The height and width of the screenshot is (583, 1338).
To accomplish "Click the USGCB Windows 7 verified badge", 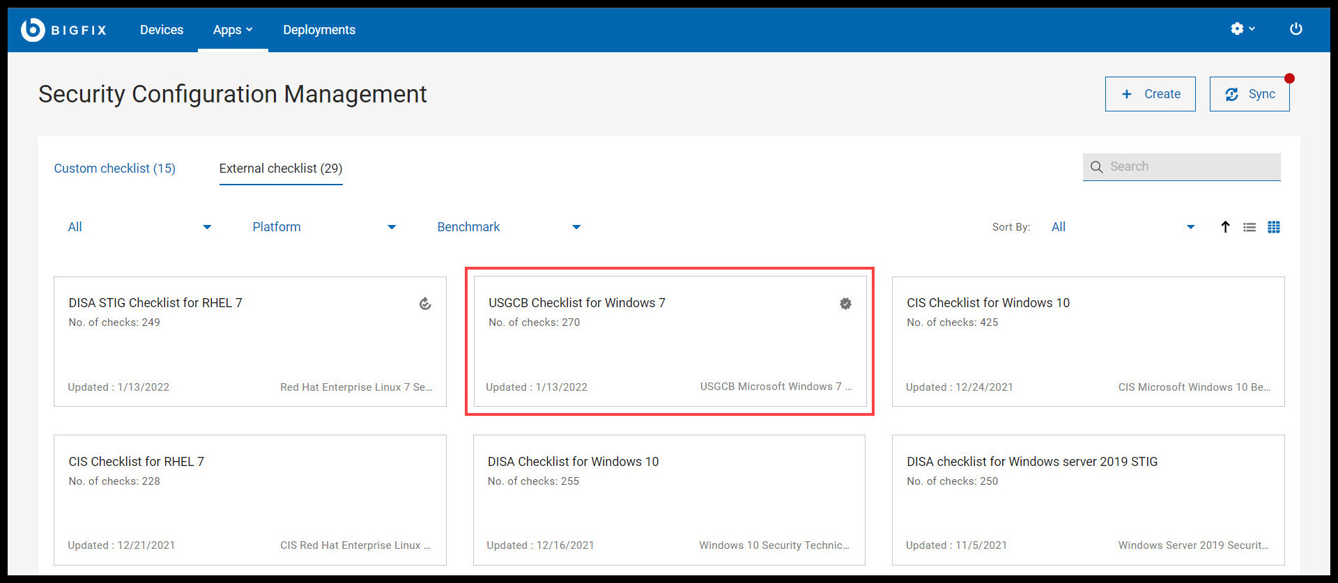I will pos(845,304).
